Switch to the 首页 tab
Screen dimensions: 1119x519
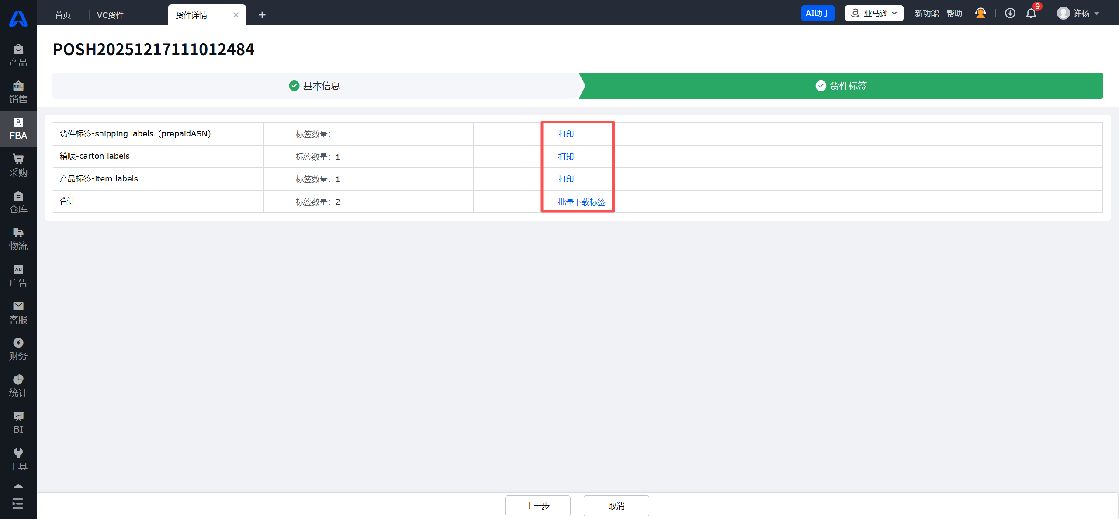point(63,15)
